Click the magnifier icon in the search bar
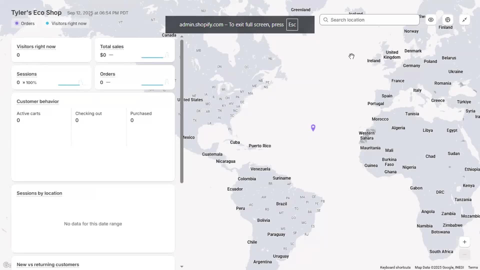The height and width of the screenshot is (270, 480). (x=325, y=20)
